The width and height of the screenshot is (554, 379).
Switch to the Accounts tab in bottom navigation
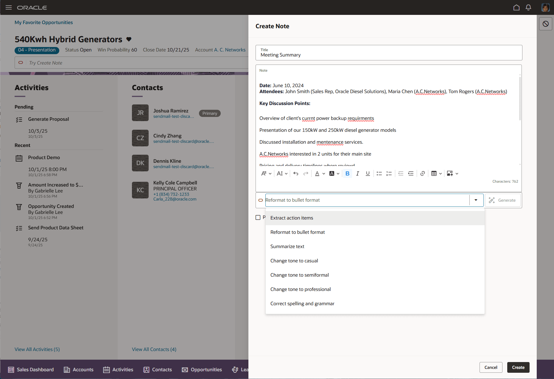(78, 369)
